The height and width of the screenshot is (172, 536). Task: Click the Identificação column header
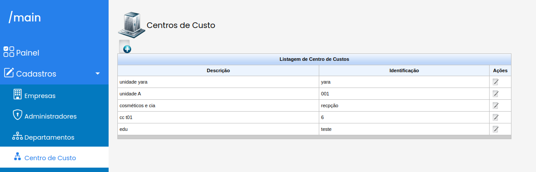[x=404, y=70]
